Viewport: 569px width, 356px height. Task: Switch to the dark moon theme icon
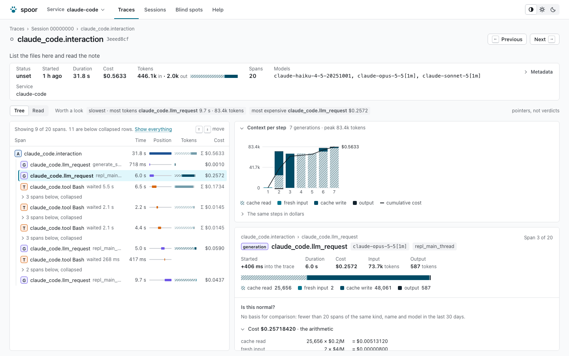coord(553,9)
